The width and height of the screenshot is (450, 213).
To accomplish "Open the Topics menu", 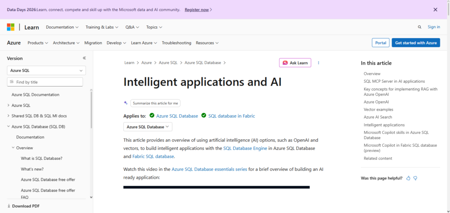I will pyautogui.click(x=154, y=27).
